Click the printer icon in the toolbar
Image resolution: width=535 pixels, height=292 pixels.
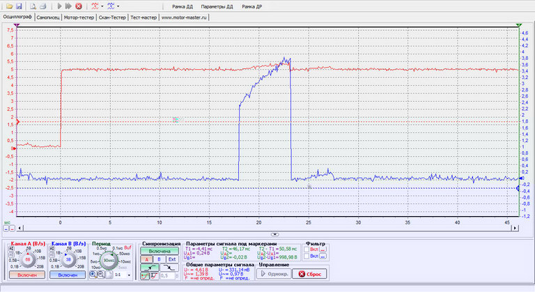point(43,6)
